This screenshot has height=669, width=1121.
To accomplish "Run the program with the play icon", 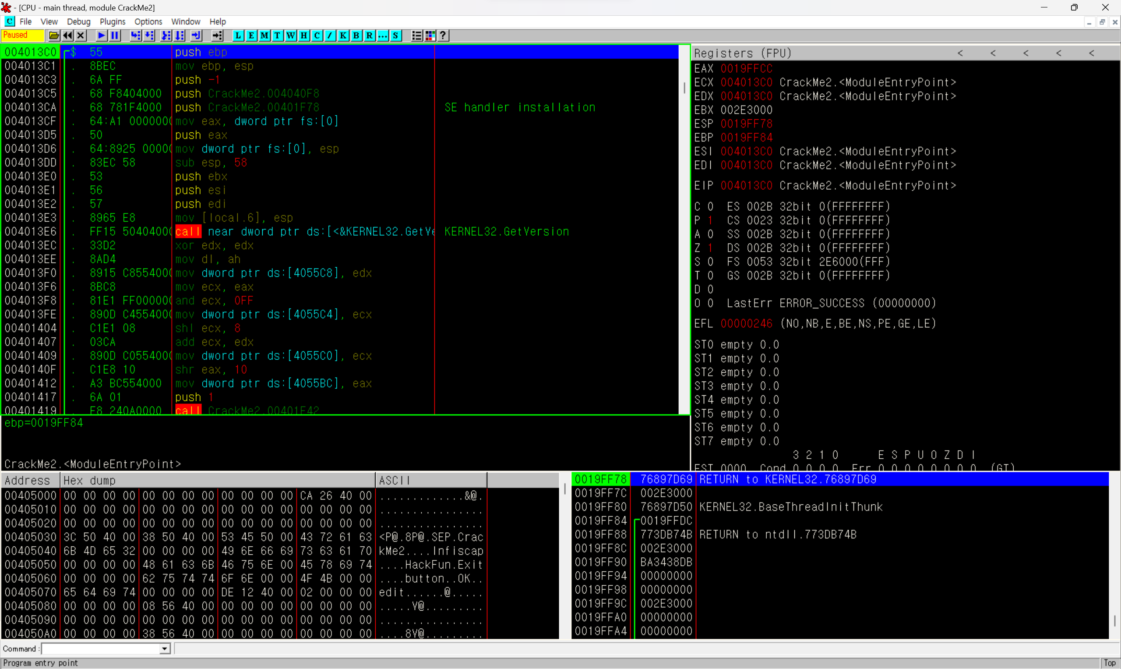I will pyautogui.click(x=102, y=35).
